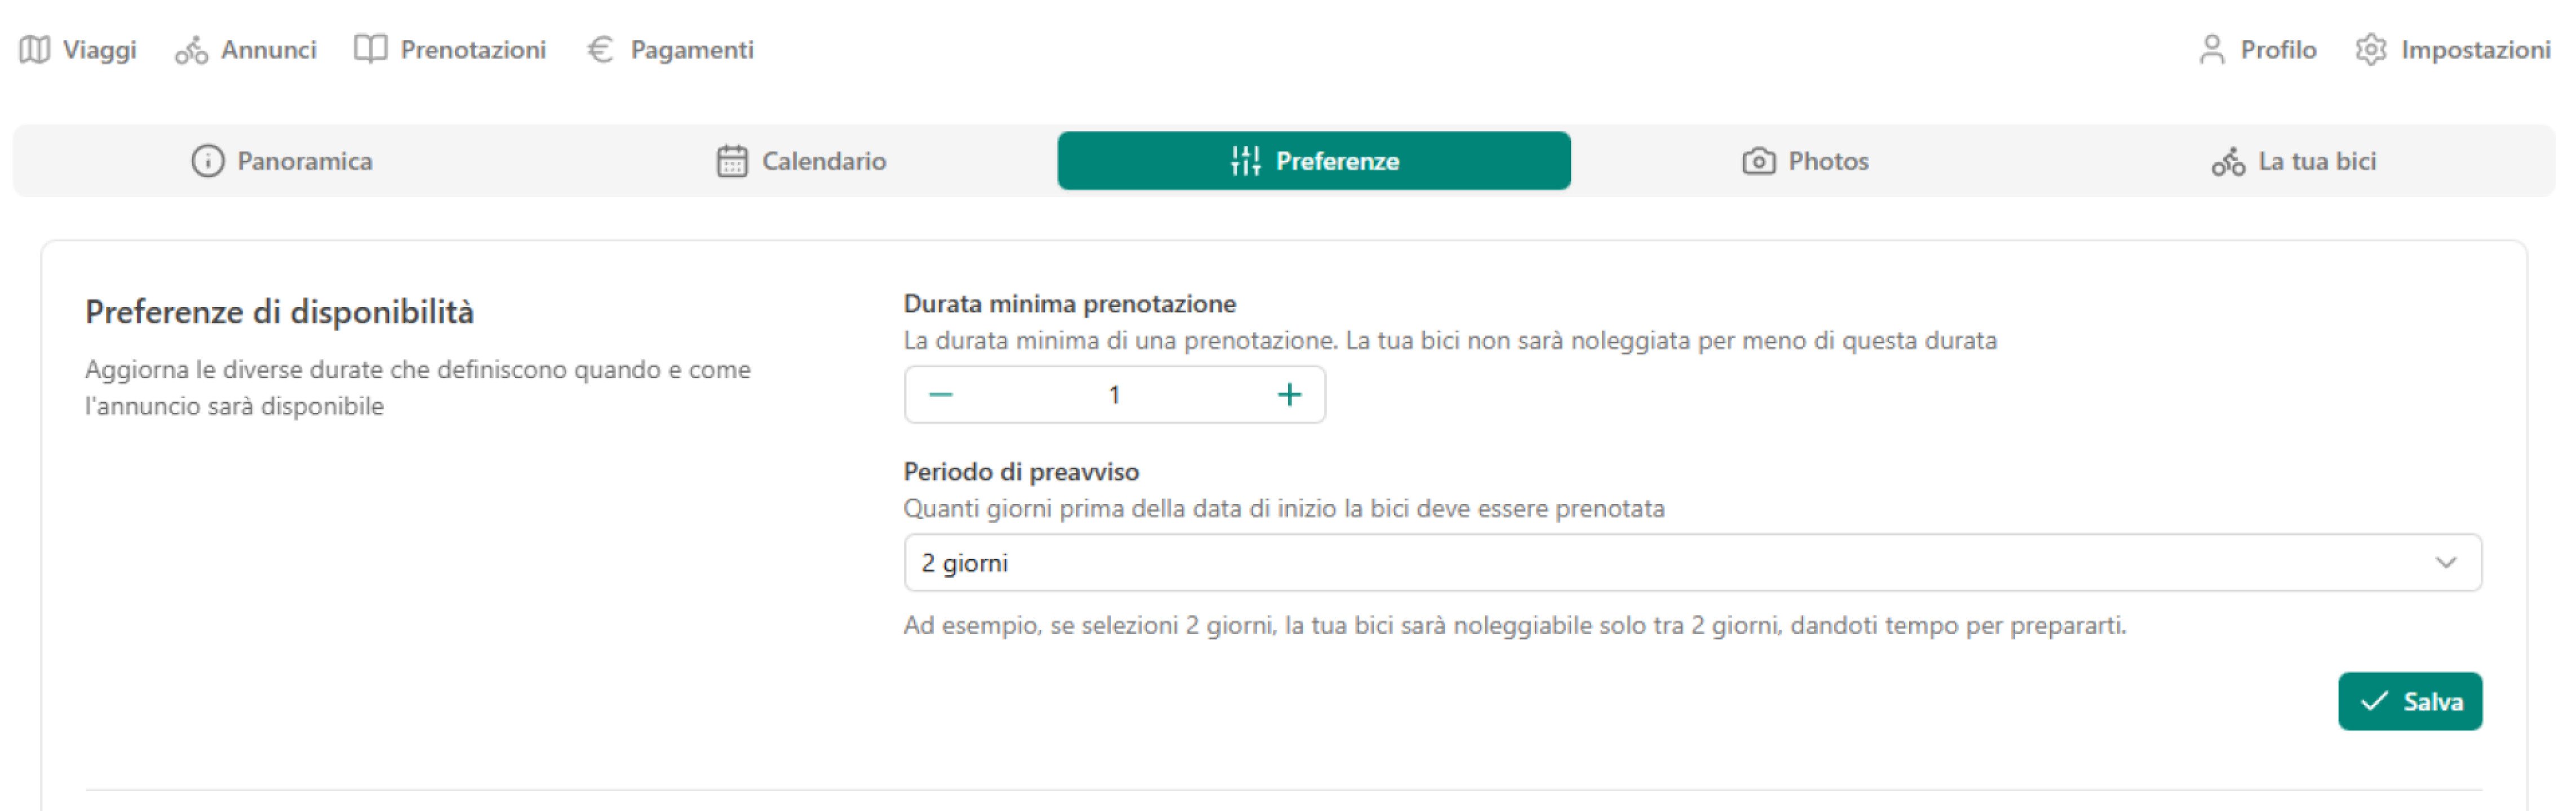Click the euro icon beside Pagamenti

(600, 49)
